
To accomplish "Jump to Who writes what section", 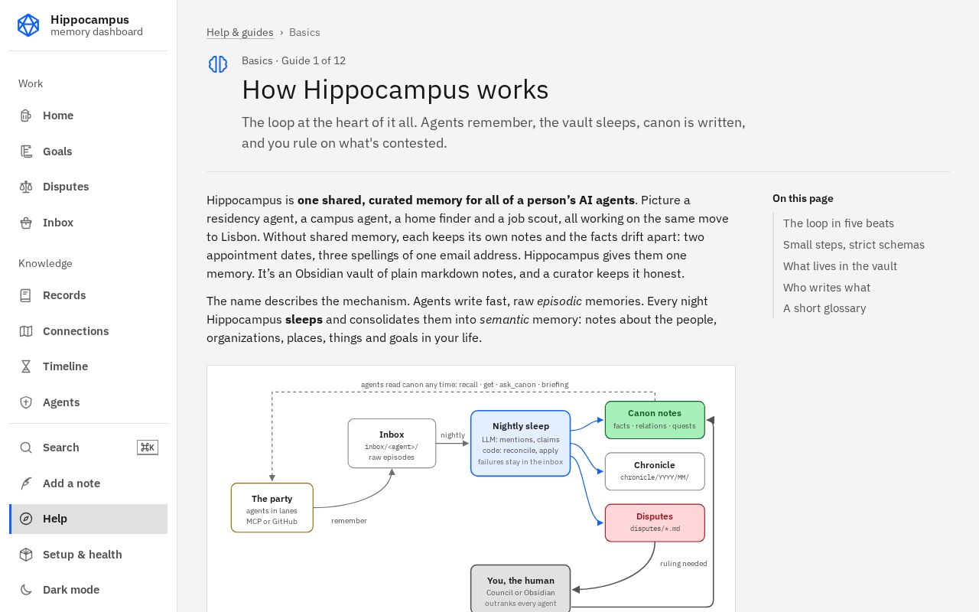I will click(x=827, y=288).
